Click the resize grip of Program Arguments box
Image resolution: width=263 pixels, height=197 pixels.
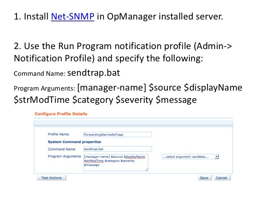pyautogui.click(x=147, y=170)
